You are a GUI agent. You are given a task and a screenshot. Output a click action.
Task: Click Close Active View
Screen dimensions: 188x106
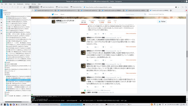[76, 7]
